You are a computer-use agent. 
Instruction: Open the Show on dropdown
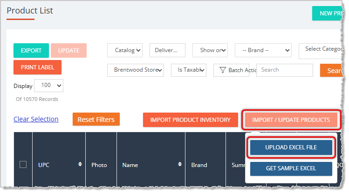(x=210, y=50)
